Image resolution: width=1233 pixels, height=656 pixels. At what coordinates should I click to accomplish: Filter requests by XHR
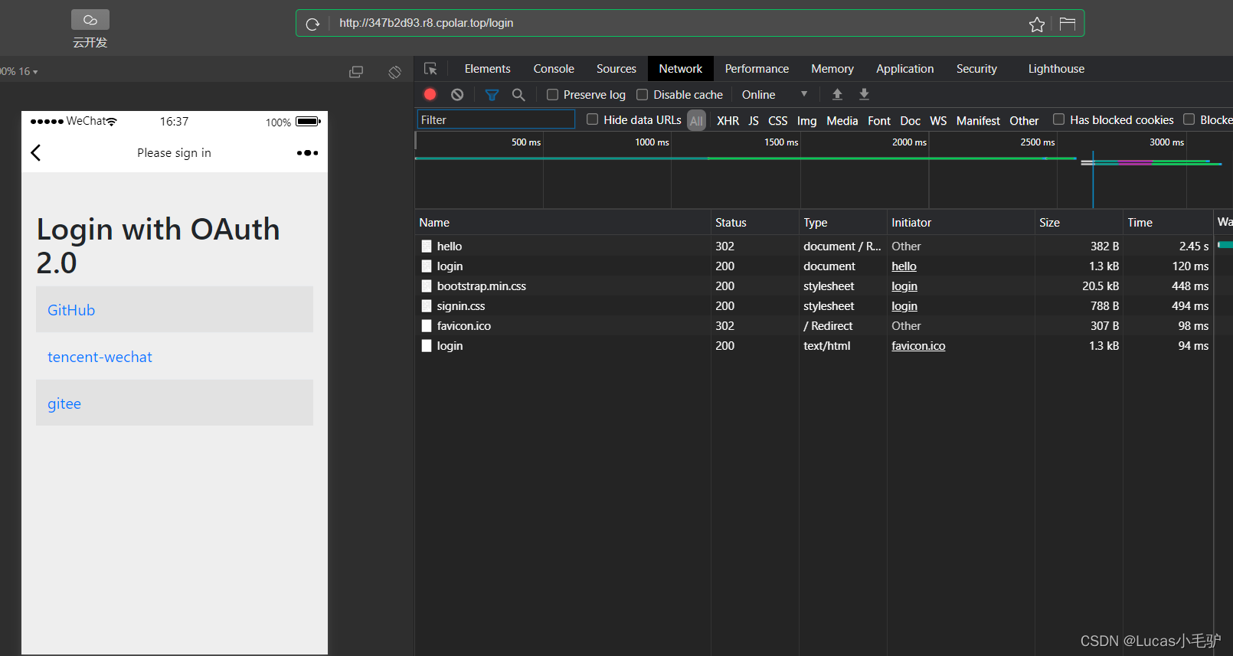point(728,121)
